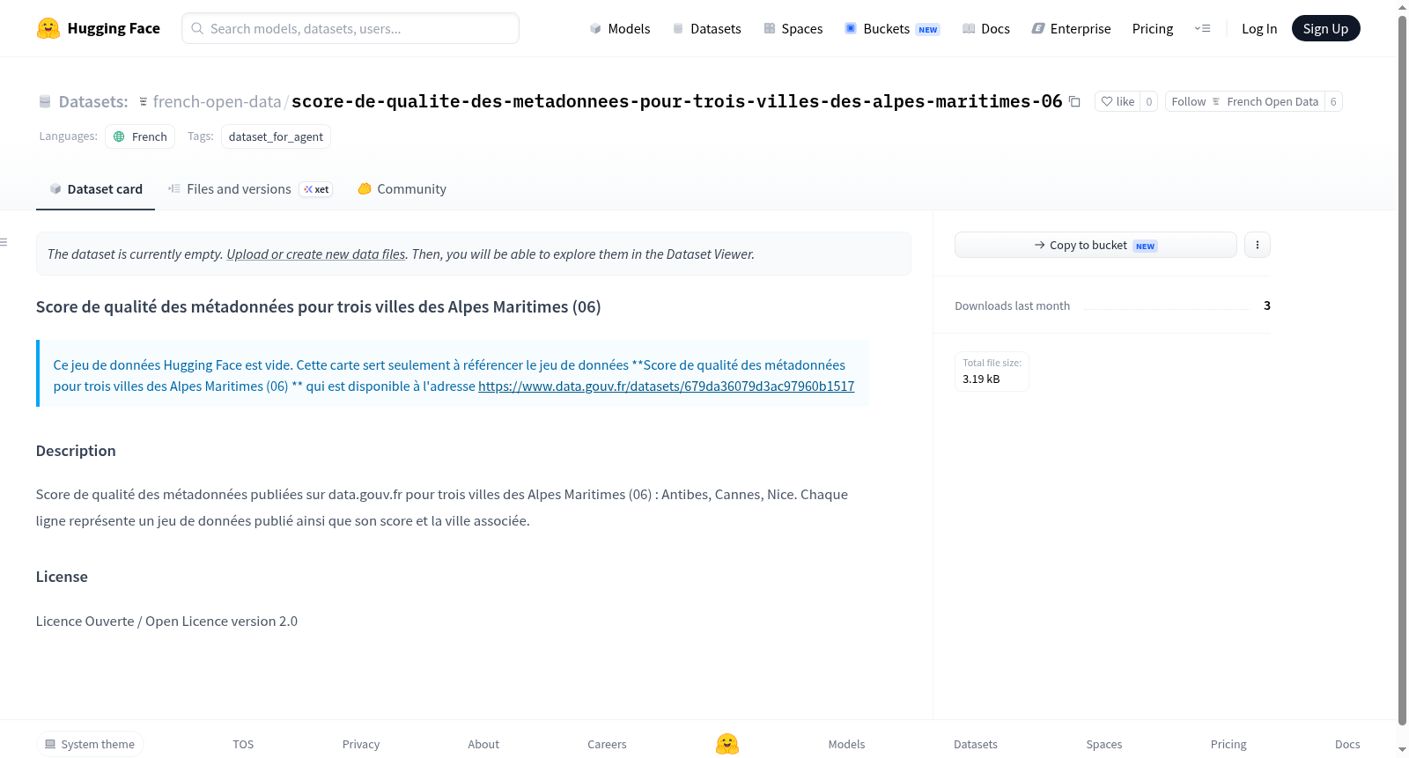Open the Models footer link
The height and width of the screenshot is (758, 1409).
point(846,744)
